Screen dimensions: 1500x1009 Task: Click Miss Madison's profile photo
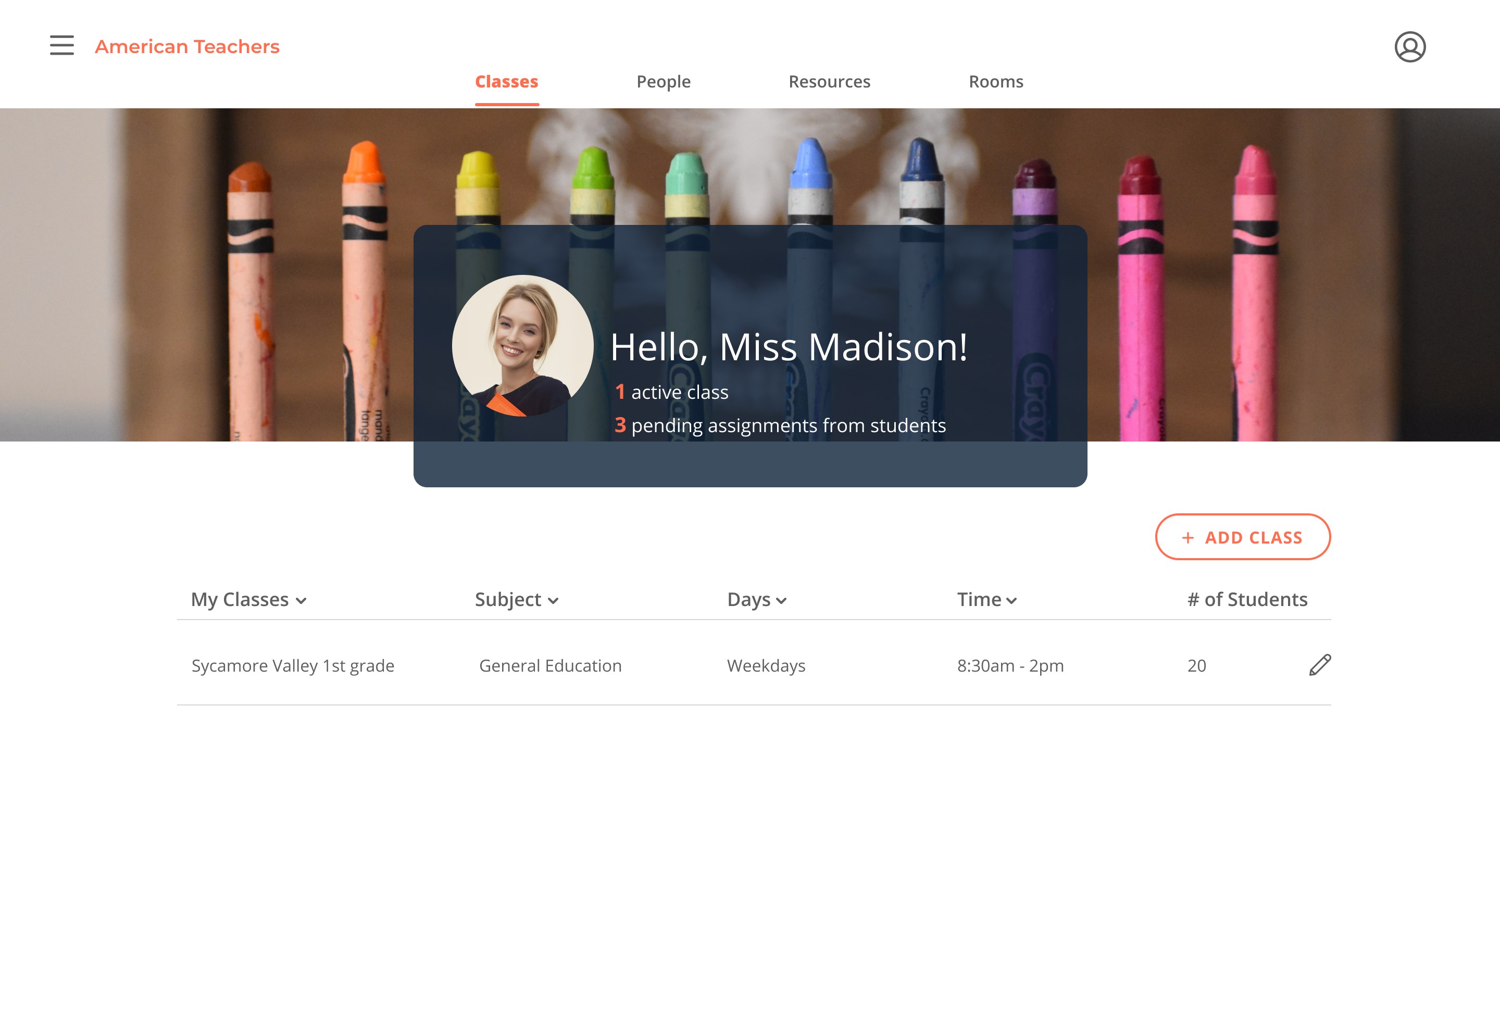tap(523, 346)
